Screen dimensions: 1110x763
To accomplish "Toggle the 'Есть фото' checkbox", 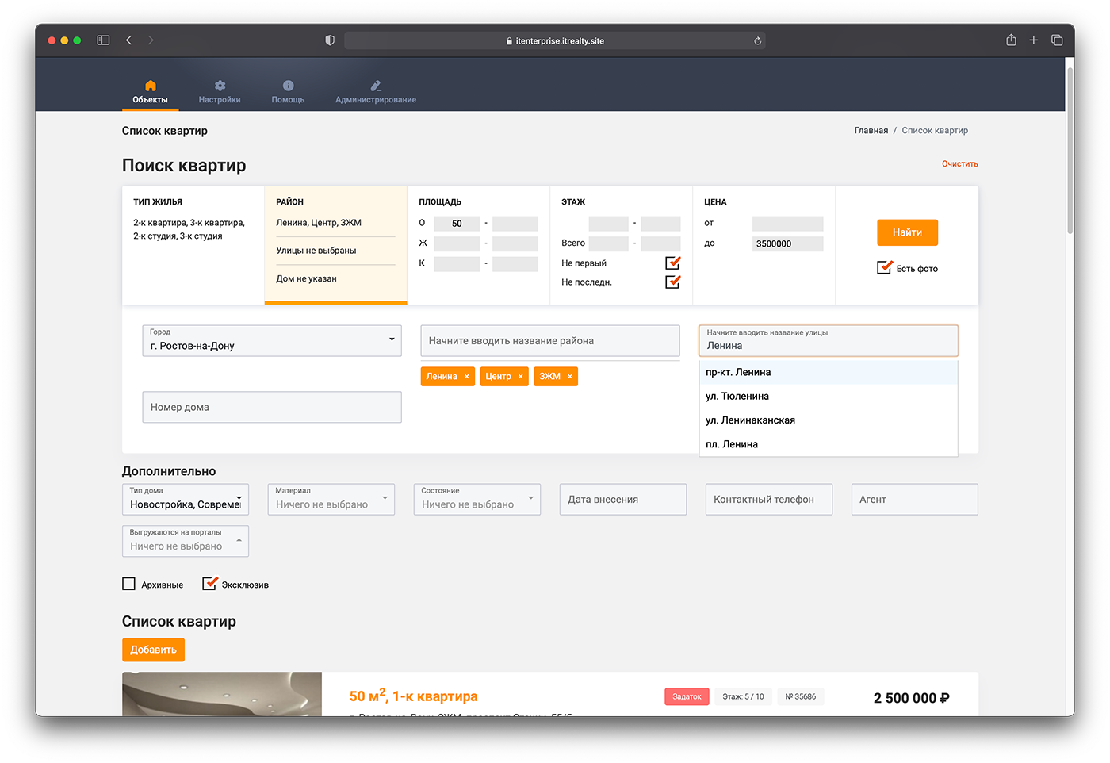I will pos(884,268).
